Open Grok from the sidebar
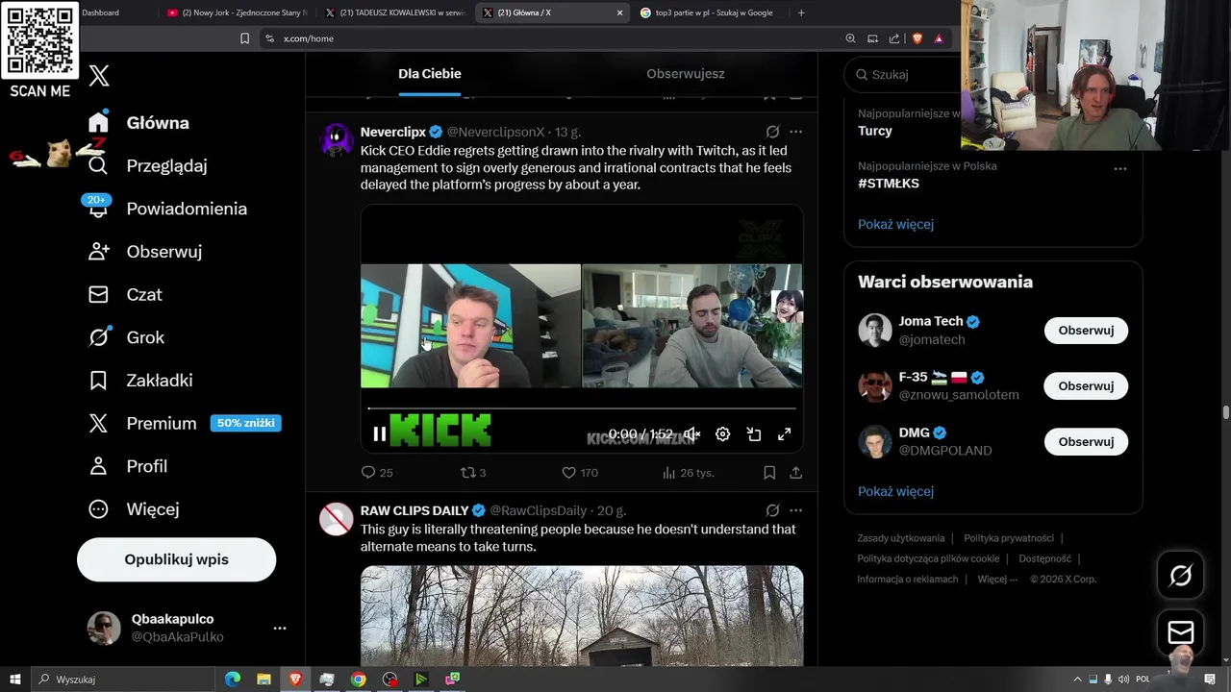 click(126, 337)
